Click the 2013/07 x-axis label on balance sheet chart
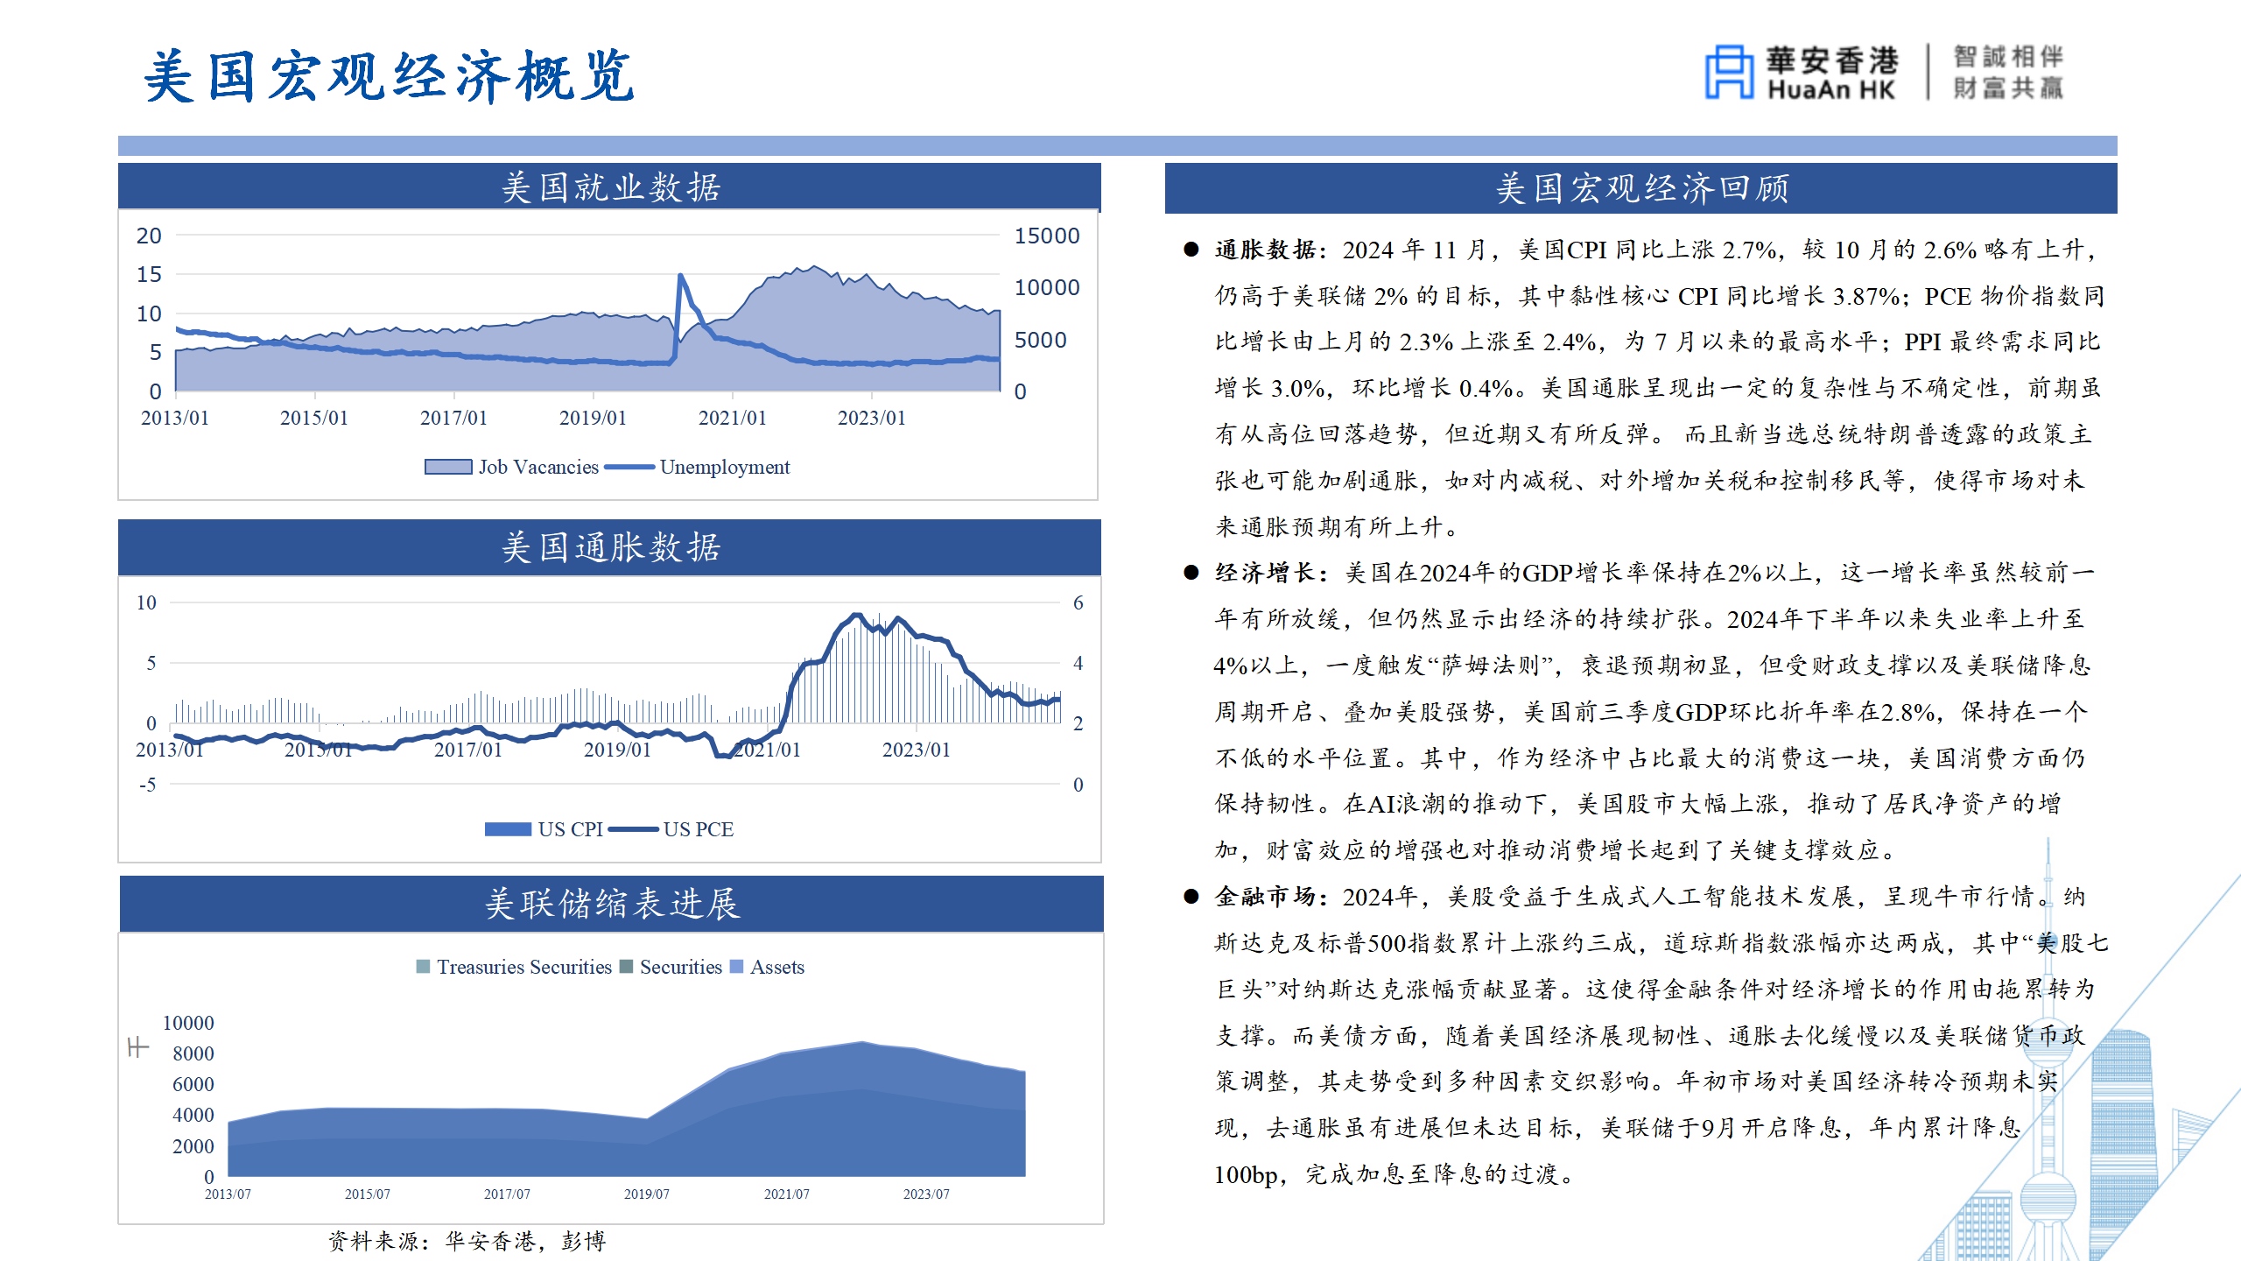Screen dimensions: 2241x1261 pyautogui.click(x=228, y=1194)
